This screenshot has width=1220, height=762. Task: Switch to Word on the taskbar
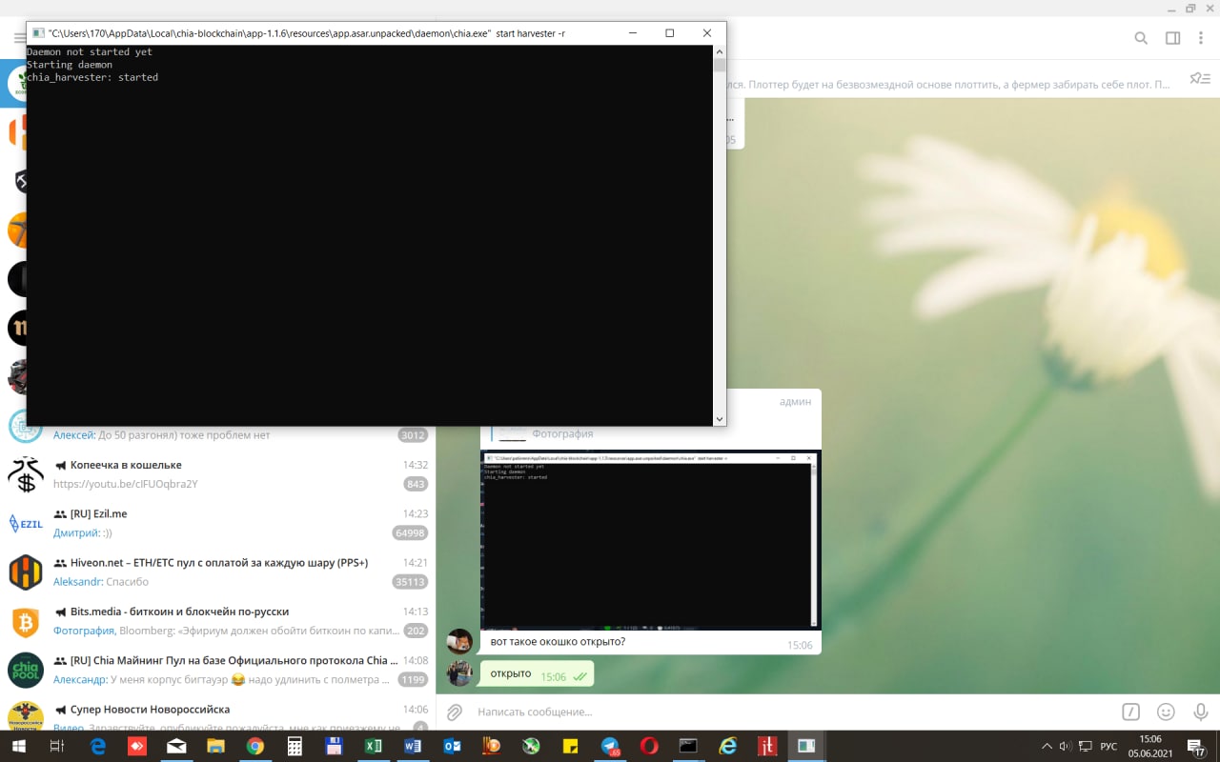pos(413,747)
